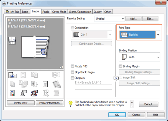Check the Rotate 180 option
The height and width of the screenshot is (121, 168).
[x=72, y=66]
